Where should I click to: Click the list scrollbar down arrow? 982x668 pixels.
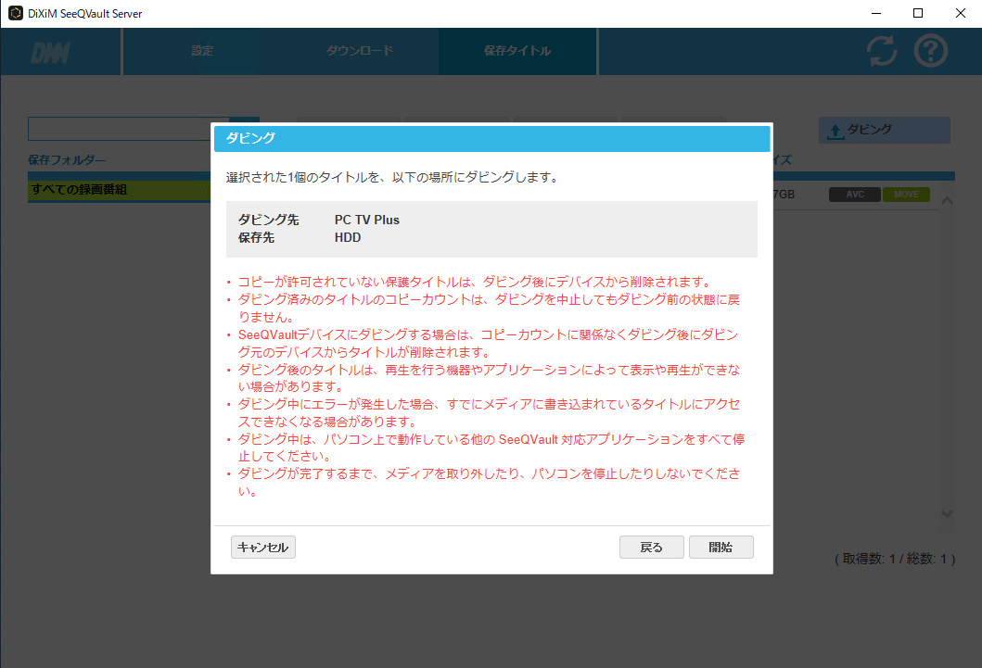pyautogui.click(x=947, y=512)
